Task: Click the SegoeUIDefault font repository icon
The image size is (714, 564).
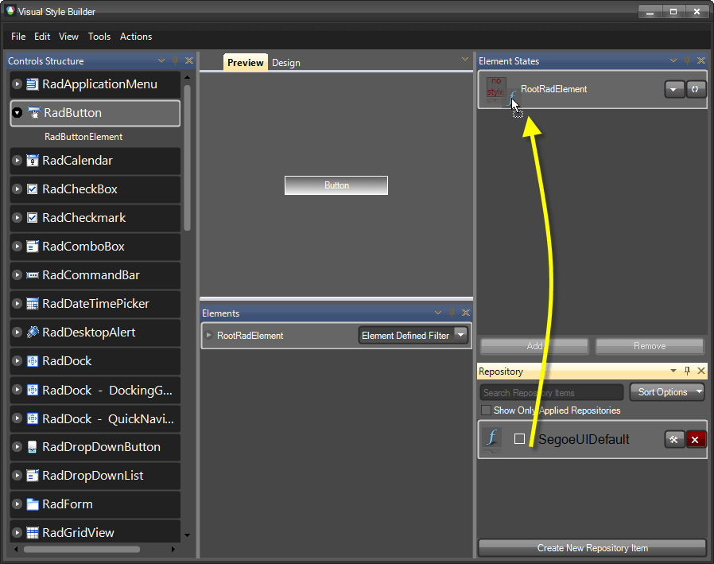Action: point(492,438)
